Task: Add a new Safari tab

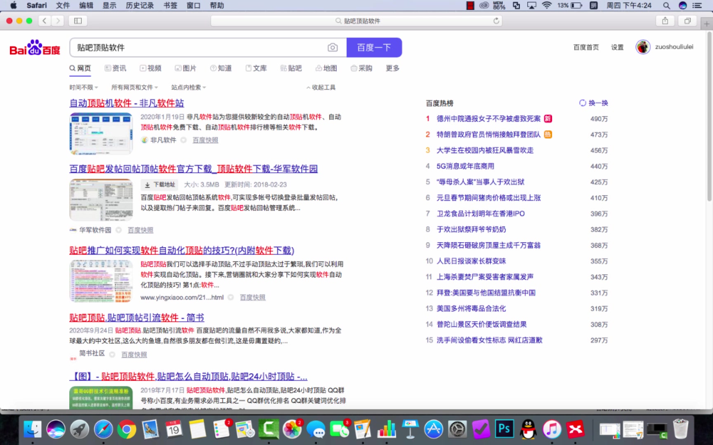Action: (x=707, y=24)
